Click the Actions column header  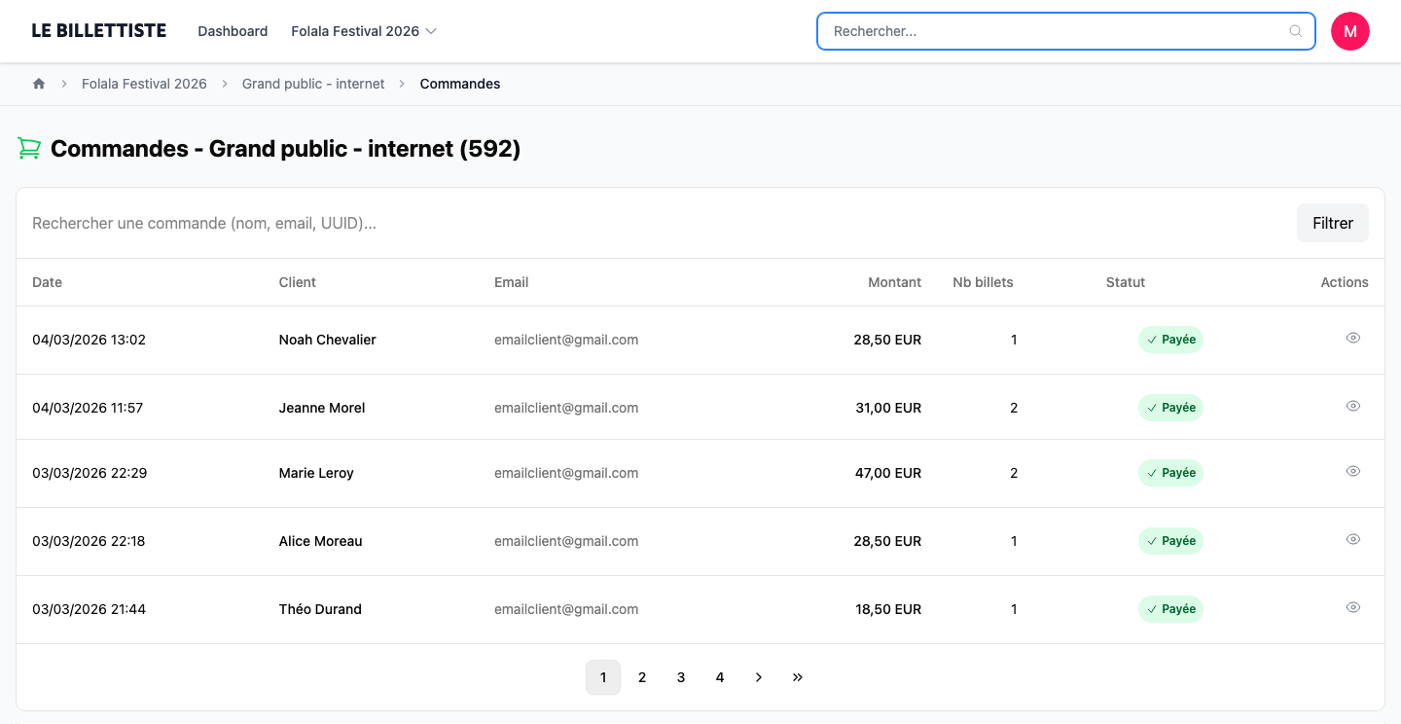point(1345,282)
